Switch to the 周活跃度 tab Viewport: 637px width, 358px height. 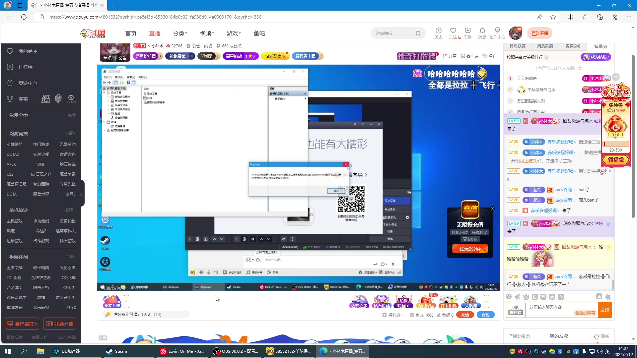click(545, 46)
